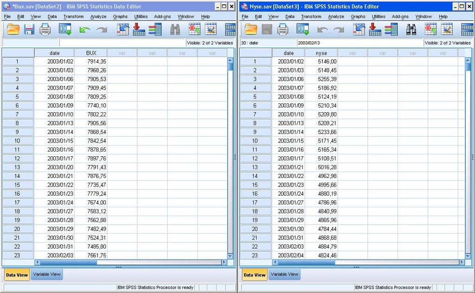Save the Bux.sav document
Image resolution: width=475 pixels, height=293 pixels.
[x=29, y=29]
